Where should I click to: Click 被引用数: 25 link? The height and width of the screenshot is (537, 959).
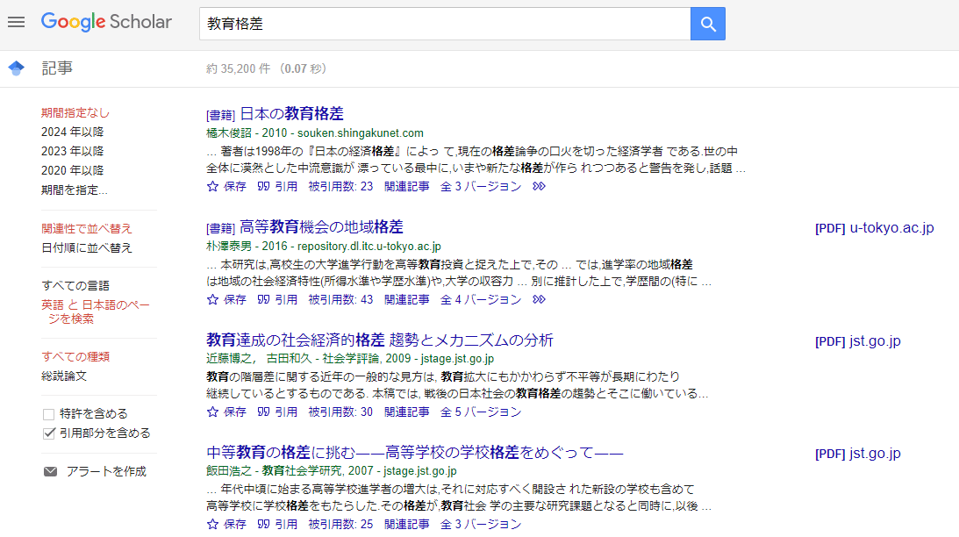pos(340,525)
